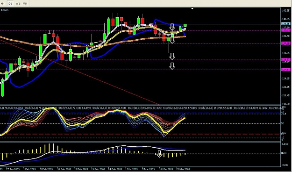The height and width of the screenshot is (172, 292).
Task: Click the 15 Feb 2009 date label
Action: pos(81,169)
